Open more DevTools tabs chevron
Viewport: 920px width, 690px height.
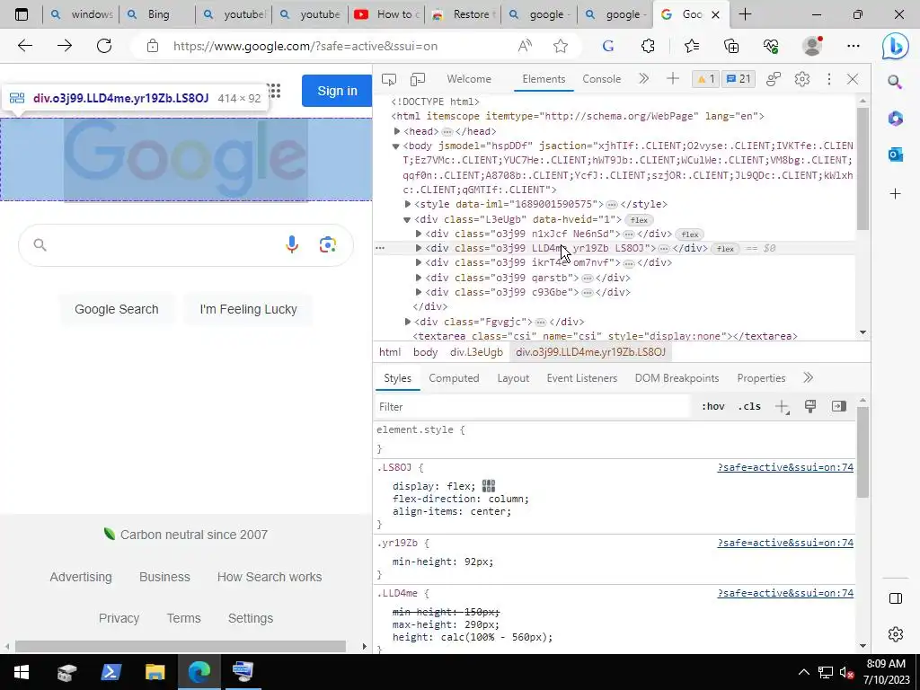[x=643, y=79]
